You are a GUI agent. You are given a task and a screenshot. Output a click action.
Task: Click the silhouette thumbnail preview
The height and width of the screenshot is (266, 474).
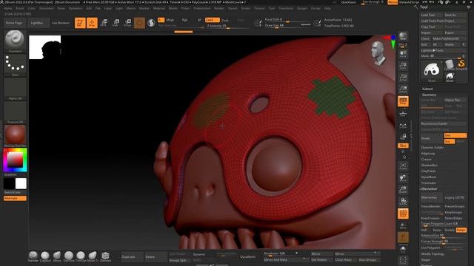point(44,47)
